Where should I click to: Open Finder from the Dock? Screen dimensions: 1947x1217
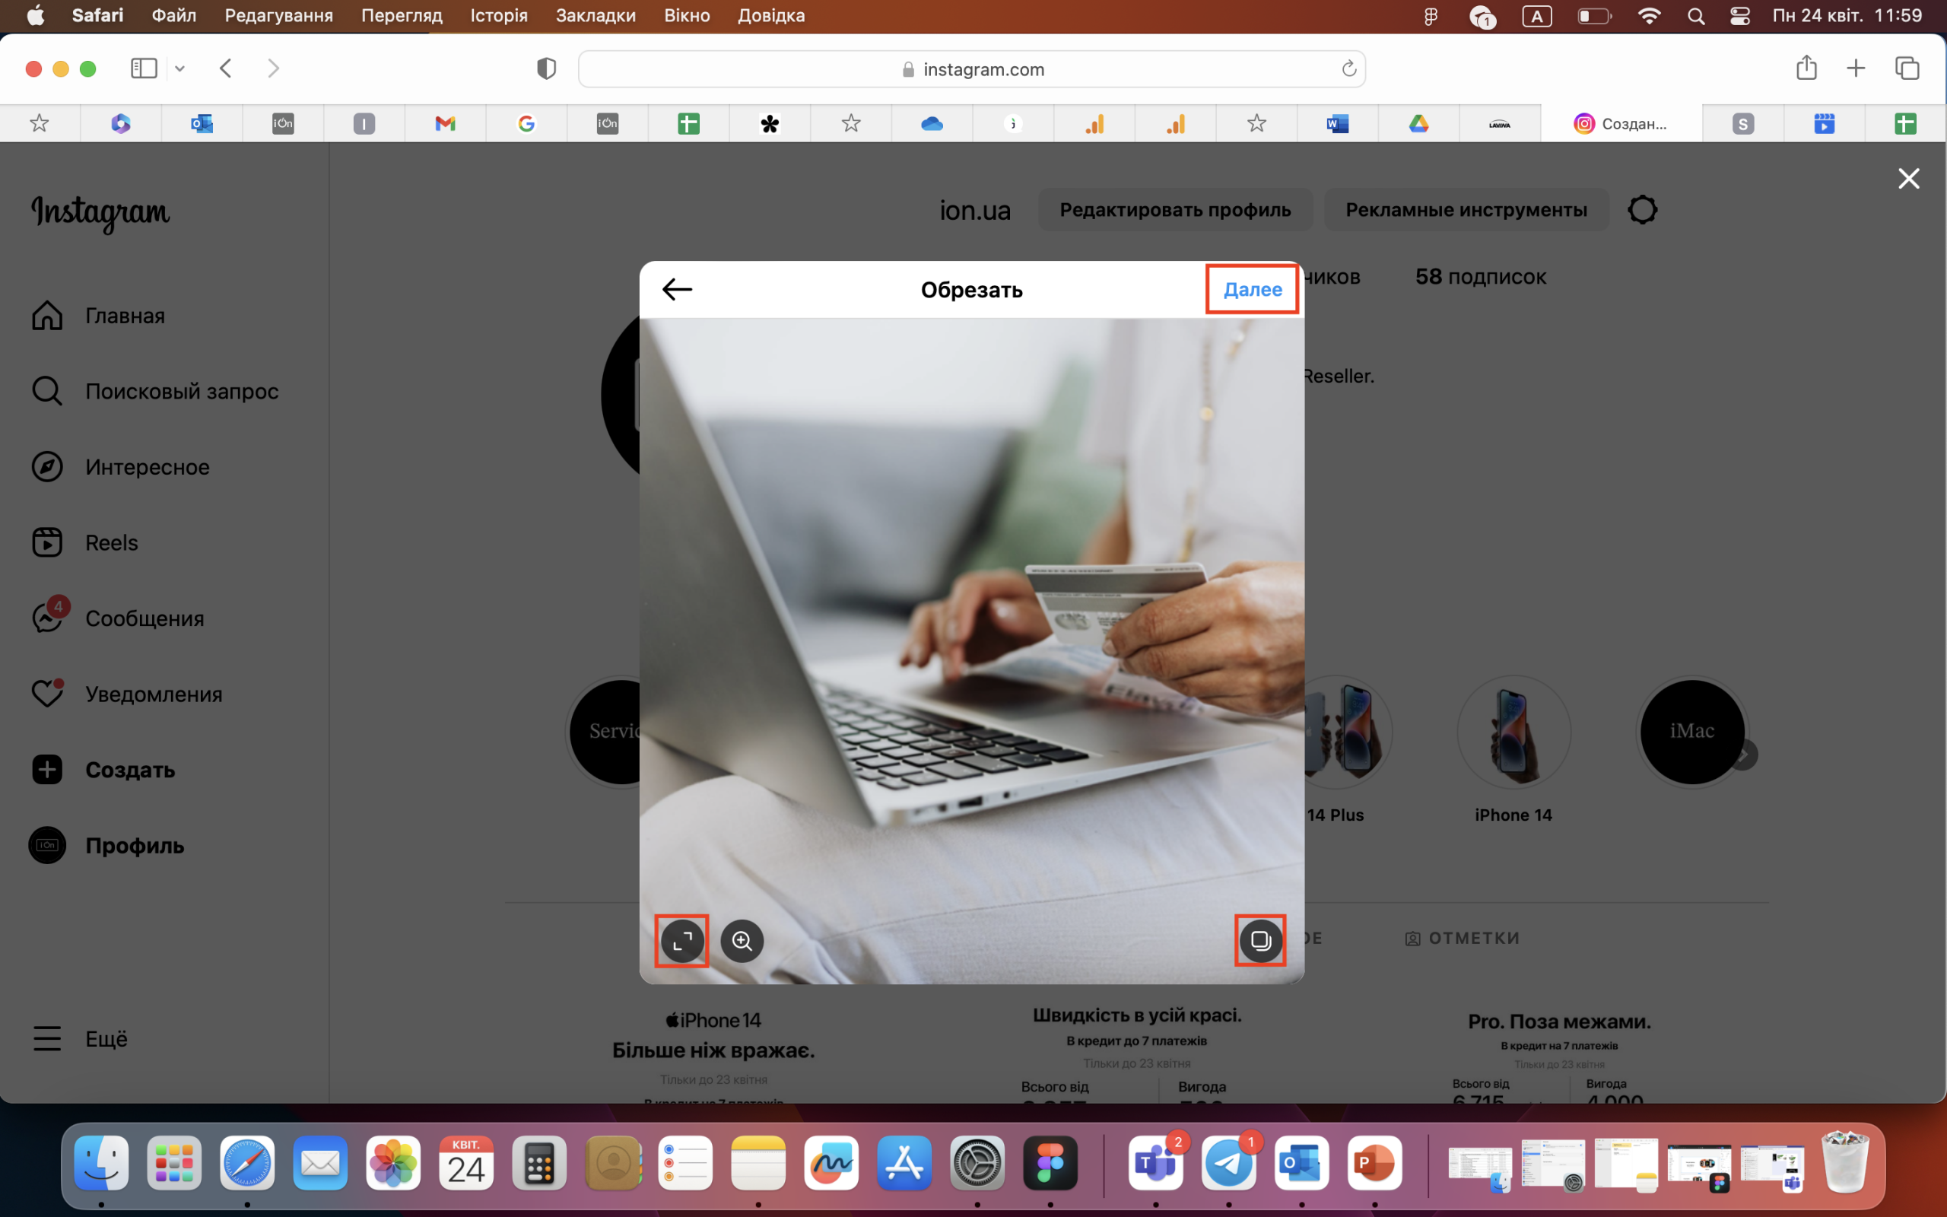pos(101,1163)
